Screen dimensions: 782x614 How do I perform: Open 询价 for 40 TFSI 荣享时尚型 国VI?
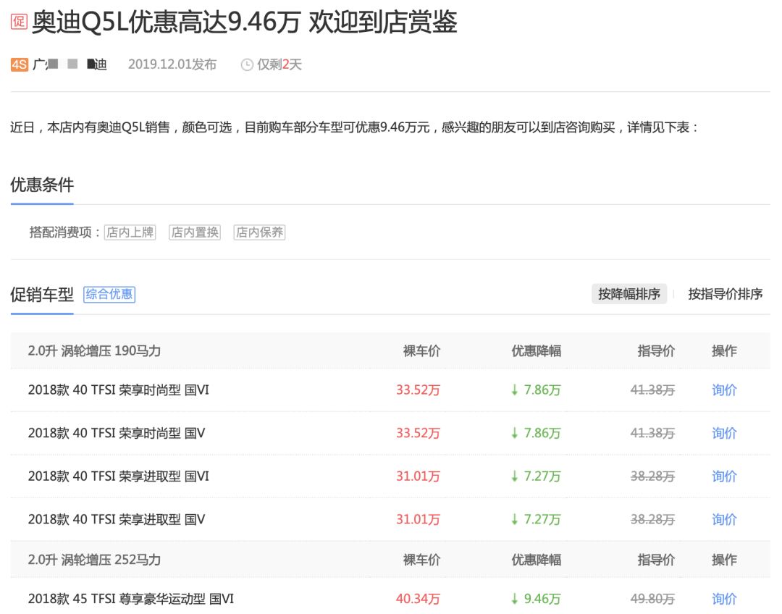coord(724,390)
